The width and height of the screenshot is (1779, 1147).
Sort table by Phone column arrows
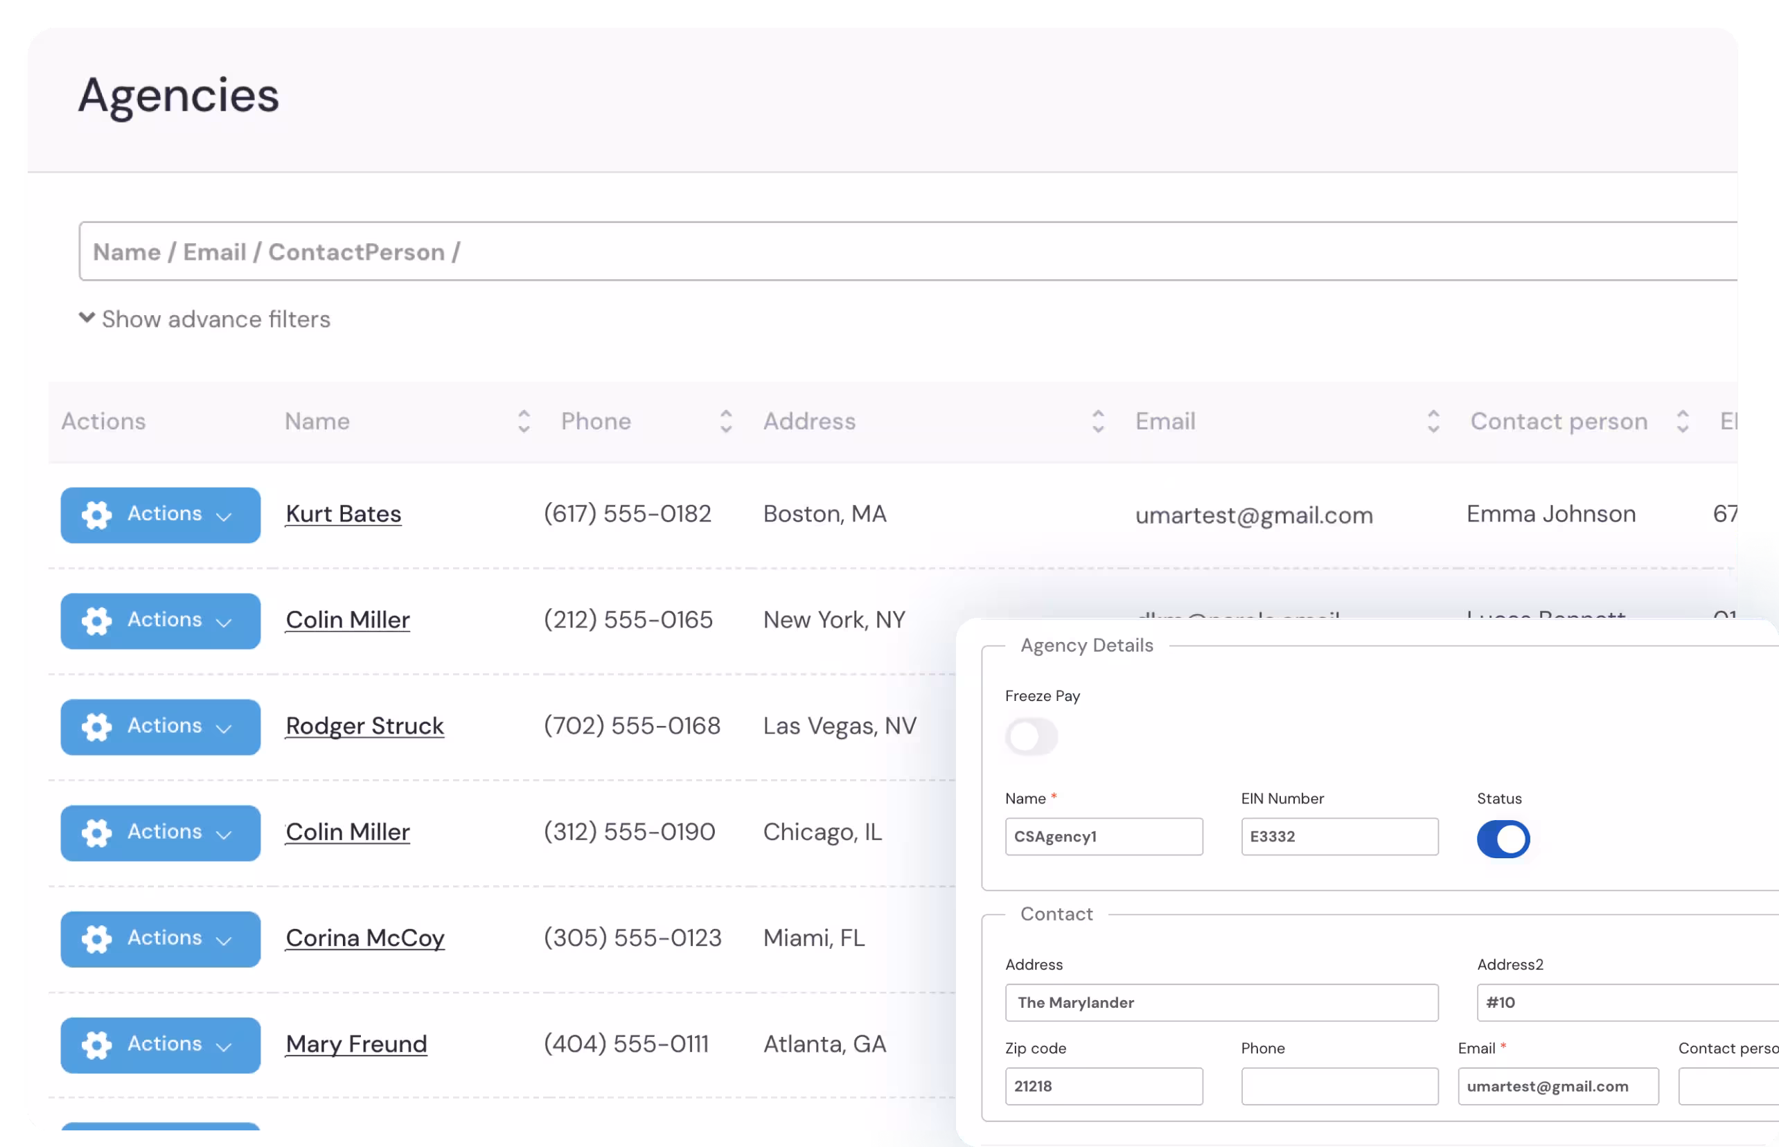click(725, 421)
